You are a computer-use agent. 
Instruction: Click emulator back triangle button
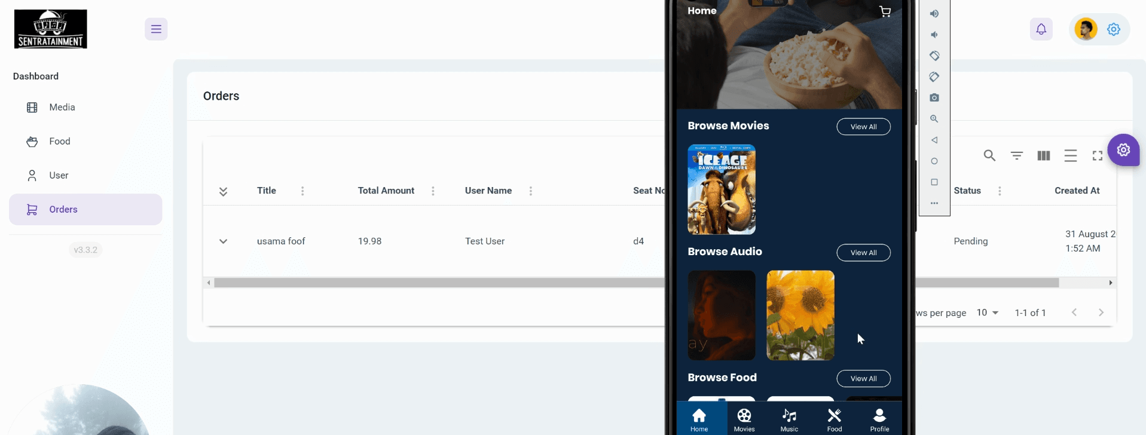pos(934,140)
